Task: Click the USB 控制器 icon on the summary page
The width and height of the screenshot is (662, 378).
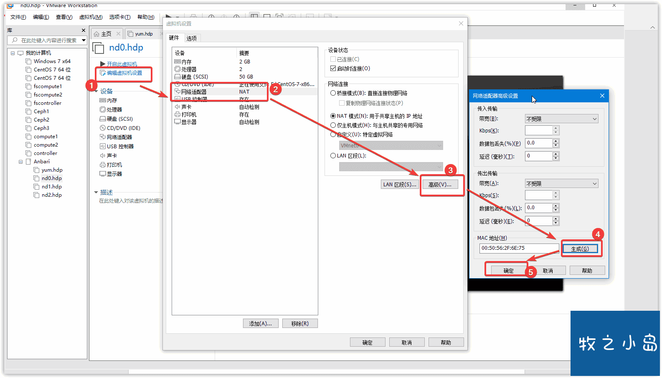Action: (x=103, y=146)
